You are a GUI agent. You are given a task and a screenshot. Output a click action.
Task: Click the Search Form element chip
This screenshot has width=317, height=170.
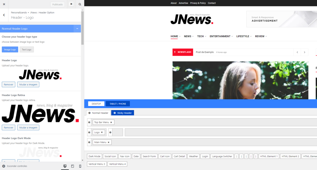149,156
